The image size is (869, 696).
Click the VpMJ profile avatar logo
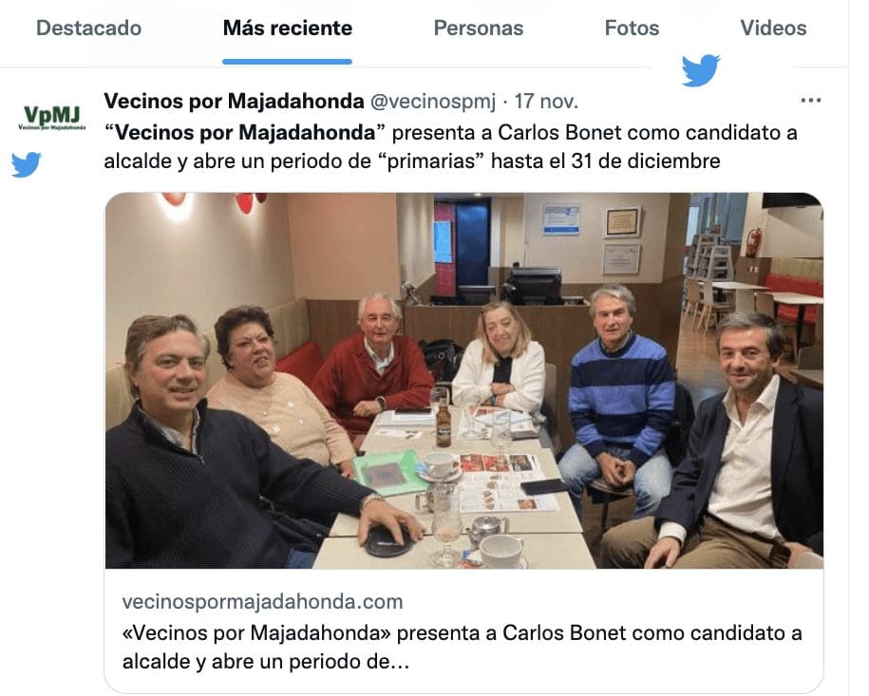pos(52,118)
